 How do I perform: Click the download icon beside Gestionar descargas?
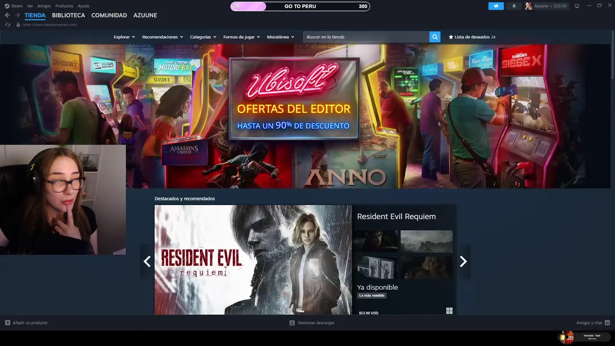click(x=292, y=323)
